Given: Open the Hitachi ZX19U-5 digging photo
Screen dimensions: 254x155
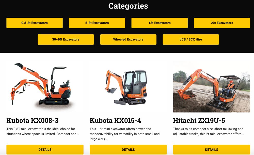Looking at the screenshot, I should (212, 87).
